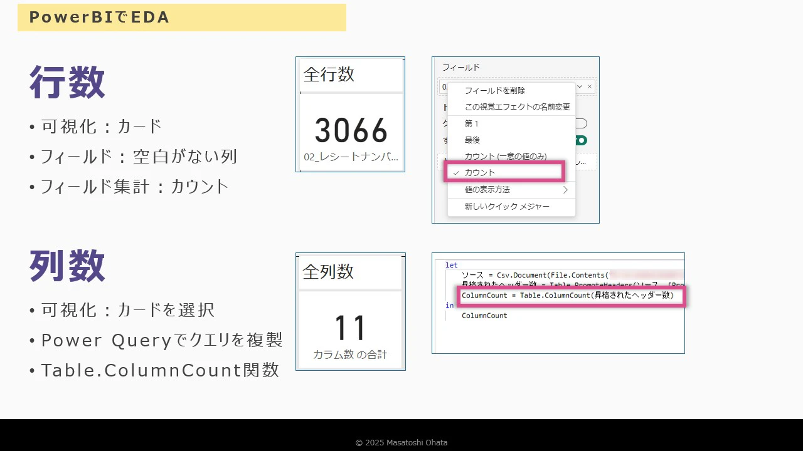The width and height of the screenshot is (803, 451).
Task: Open 値の表示方法 submenu arrow
Action: 565,189
